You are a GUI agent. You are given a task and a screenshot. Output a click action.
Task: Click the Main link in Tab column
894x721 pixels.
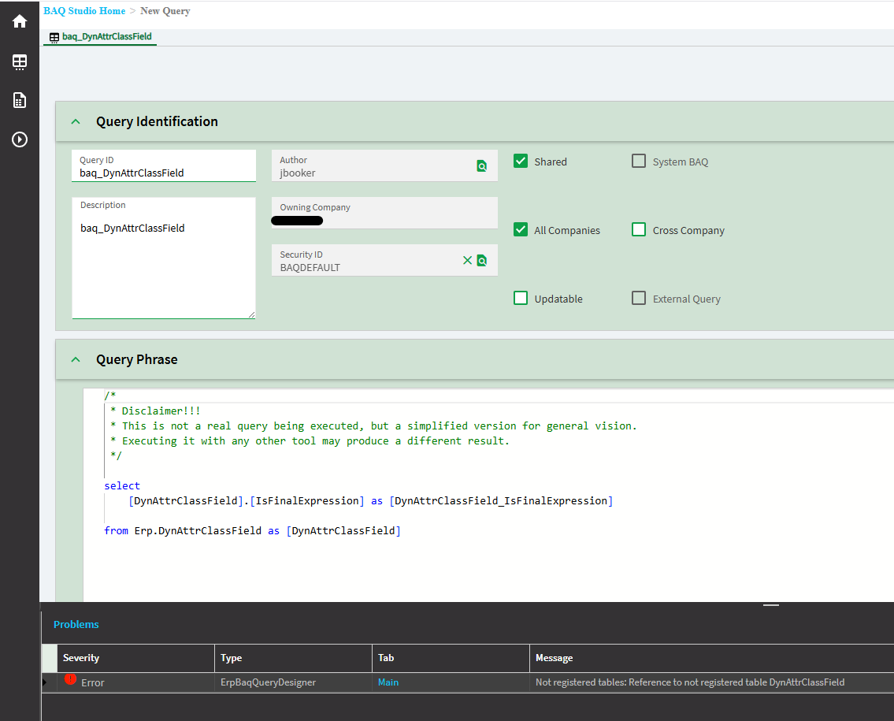[x=388, y=682]
